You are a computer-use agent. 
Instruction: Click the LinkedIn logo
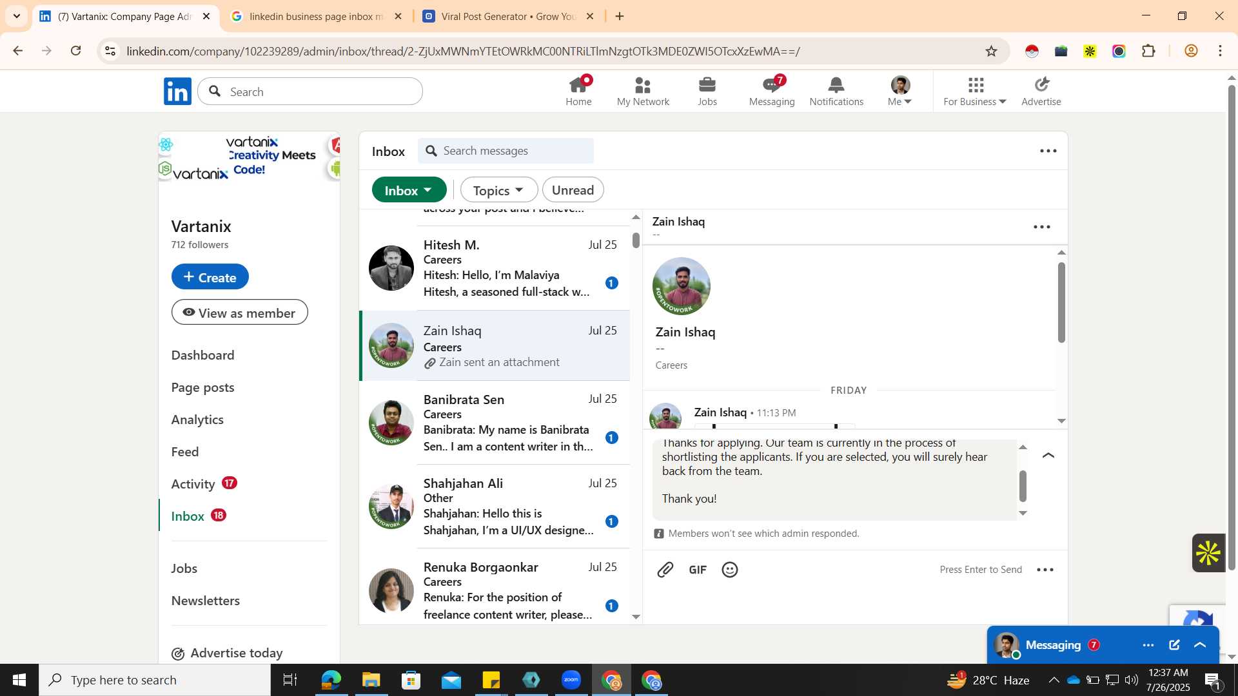177,92
